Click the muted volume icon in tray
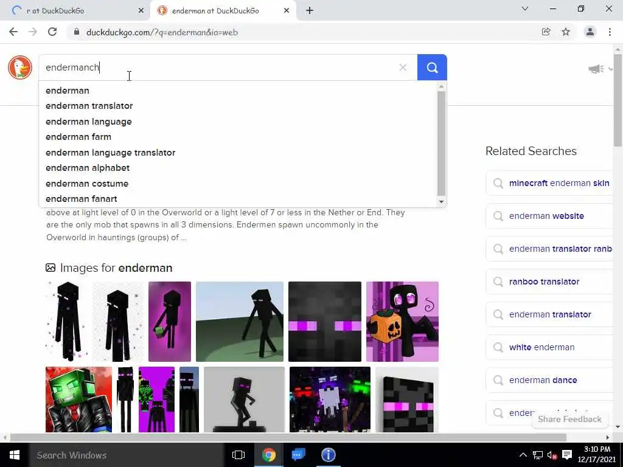The image size is (623, 467). pyautogui.click(x=552, y=455)
